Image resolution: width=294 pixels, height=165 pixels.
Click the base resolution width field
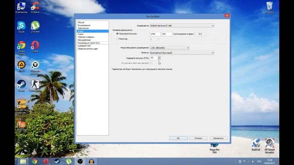coord(155,34)
